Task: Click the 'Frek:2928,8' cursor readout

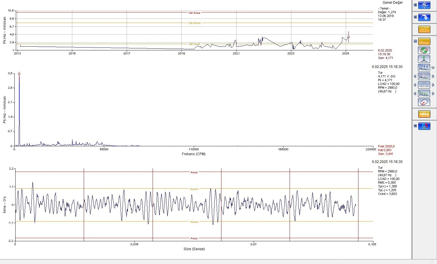Action: pos(386,147)
